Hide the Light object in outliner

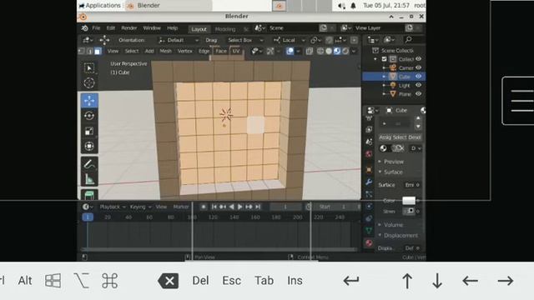pyautogui.click(x=418, y=85)
